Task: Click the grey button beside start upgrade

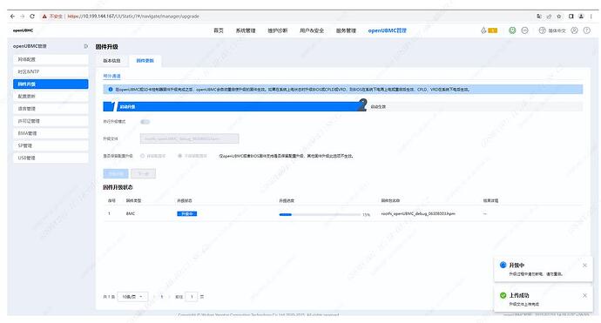Action: 144,173
